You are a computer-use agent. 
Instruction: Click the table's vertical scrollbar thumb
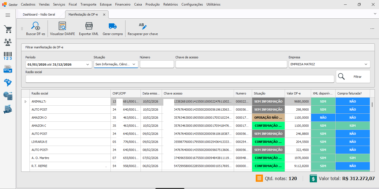pyautogui.click(x=372, y=105)
